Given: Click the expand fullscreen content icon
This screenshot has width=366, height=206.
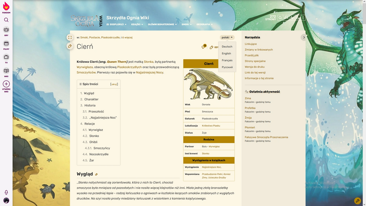Looking at the screenshot, I should 70,38.
